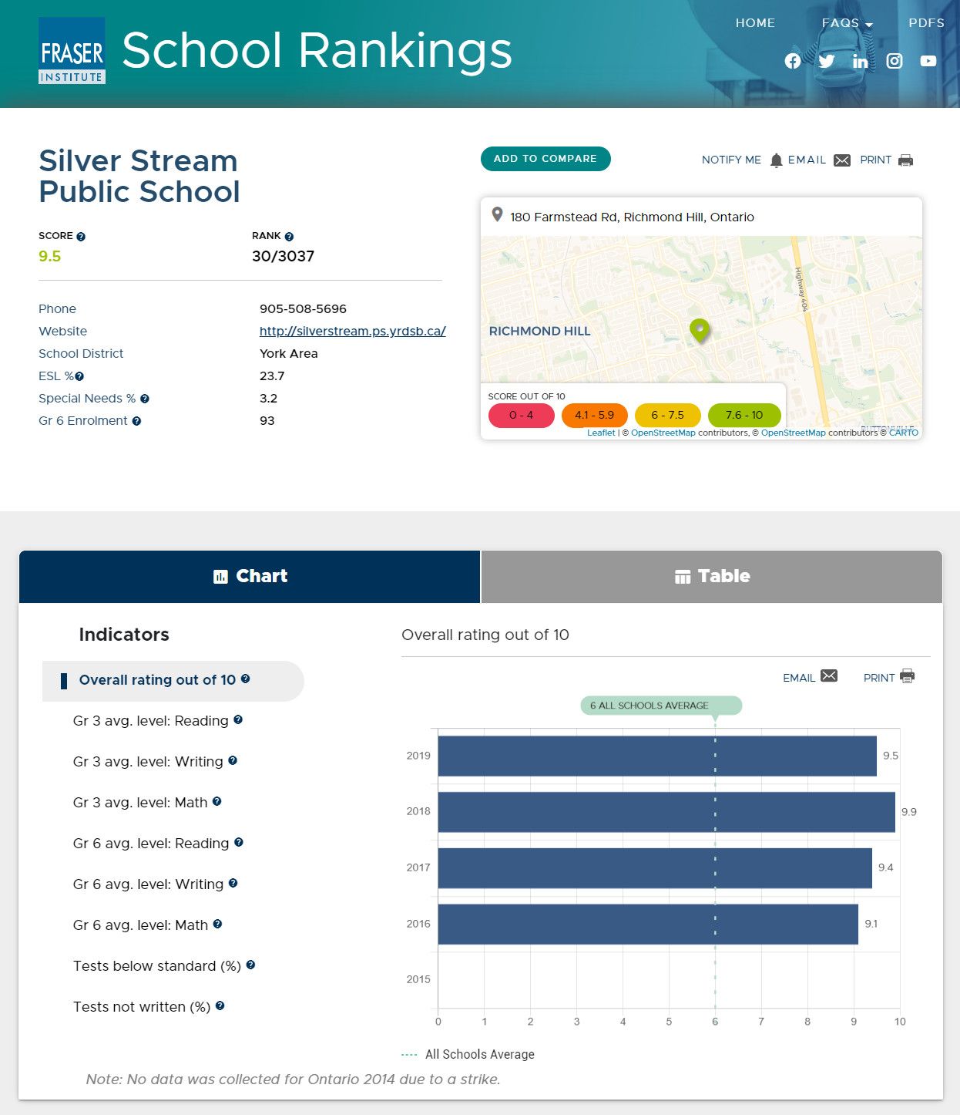This screenshot has height=1115, width=960.
Task: Click the red 0 - 4 score swatch
Action: coord(521,415)
